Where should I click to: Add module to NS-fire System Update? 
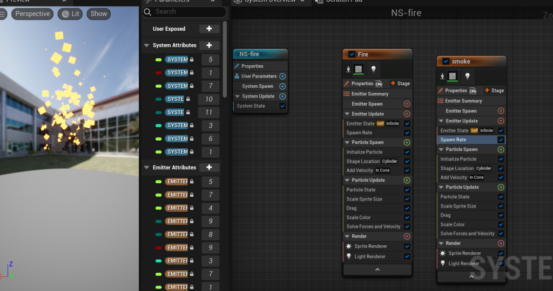pos(282,96)
